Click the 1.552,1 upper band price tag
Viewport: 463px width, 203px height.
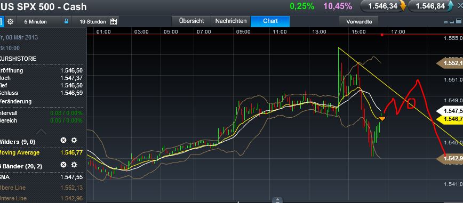450,63
